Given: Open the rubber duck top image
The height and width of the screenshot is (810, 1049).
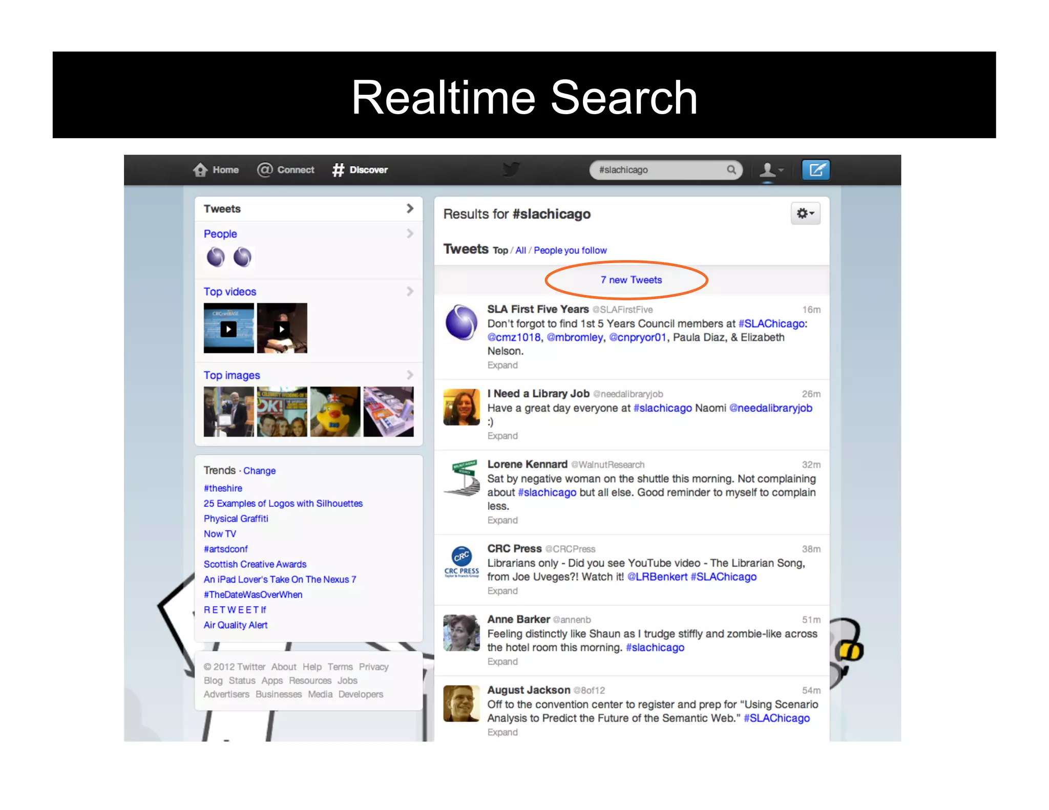Looking at the screenshot, I should tap(335, 412).
